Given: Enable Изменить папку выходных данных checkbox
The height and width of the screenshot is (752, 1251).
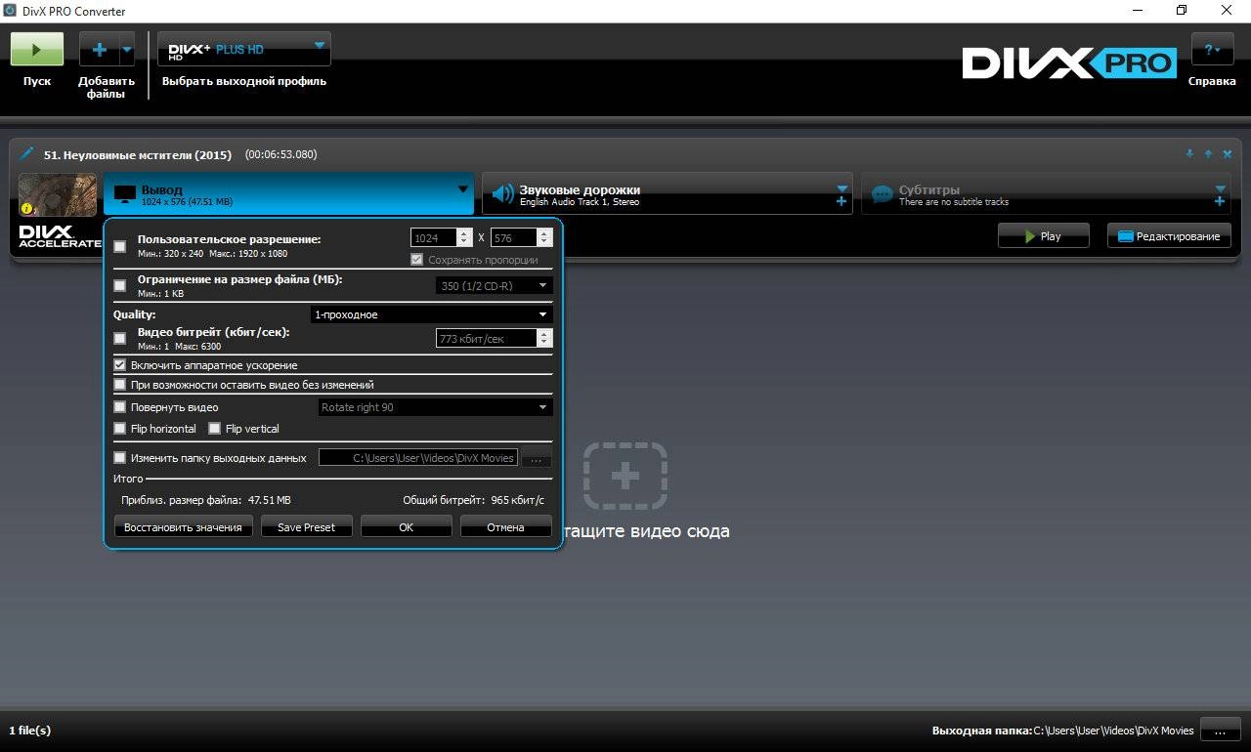Looking at the screenshot, I should click(120, 457).
